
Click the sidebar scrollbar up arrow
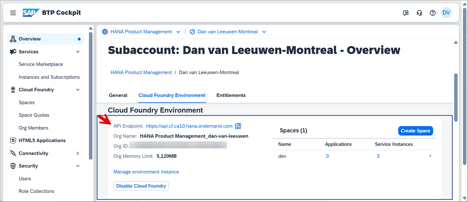(91, 28)
